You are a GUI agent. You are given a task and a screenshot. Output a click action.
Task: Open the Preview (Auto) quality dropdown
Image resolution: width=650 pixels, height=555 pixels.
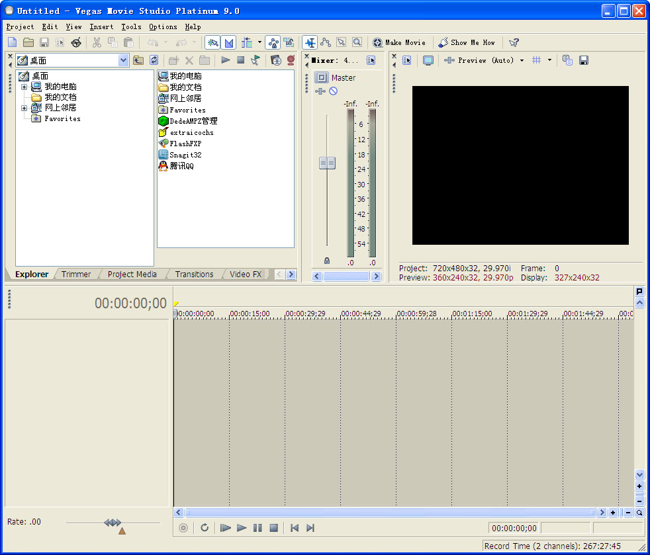click(522, 60)
